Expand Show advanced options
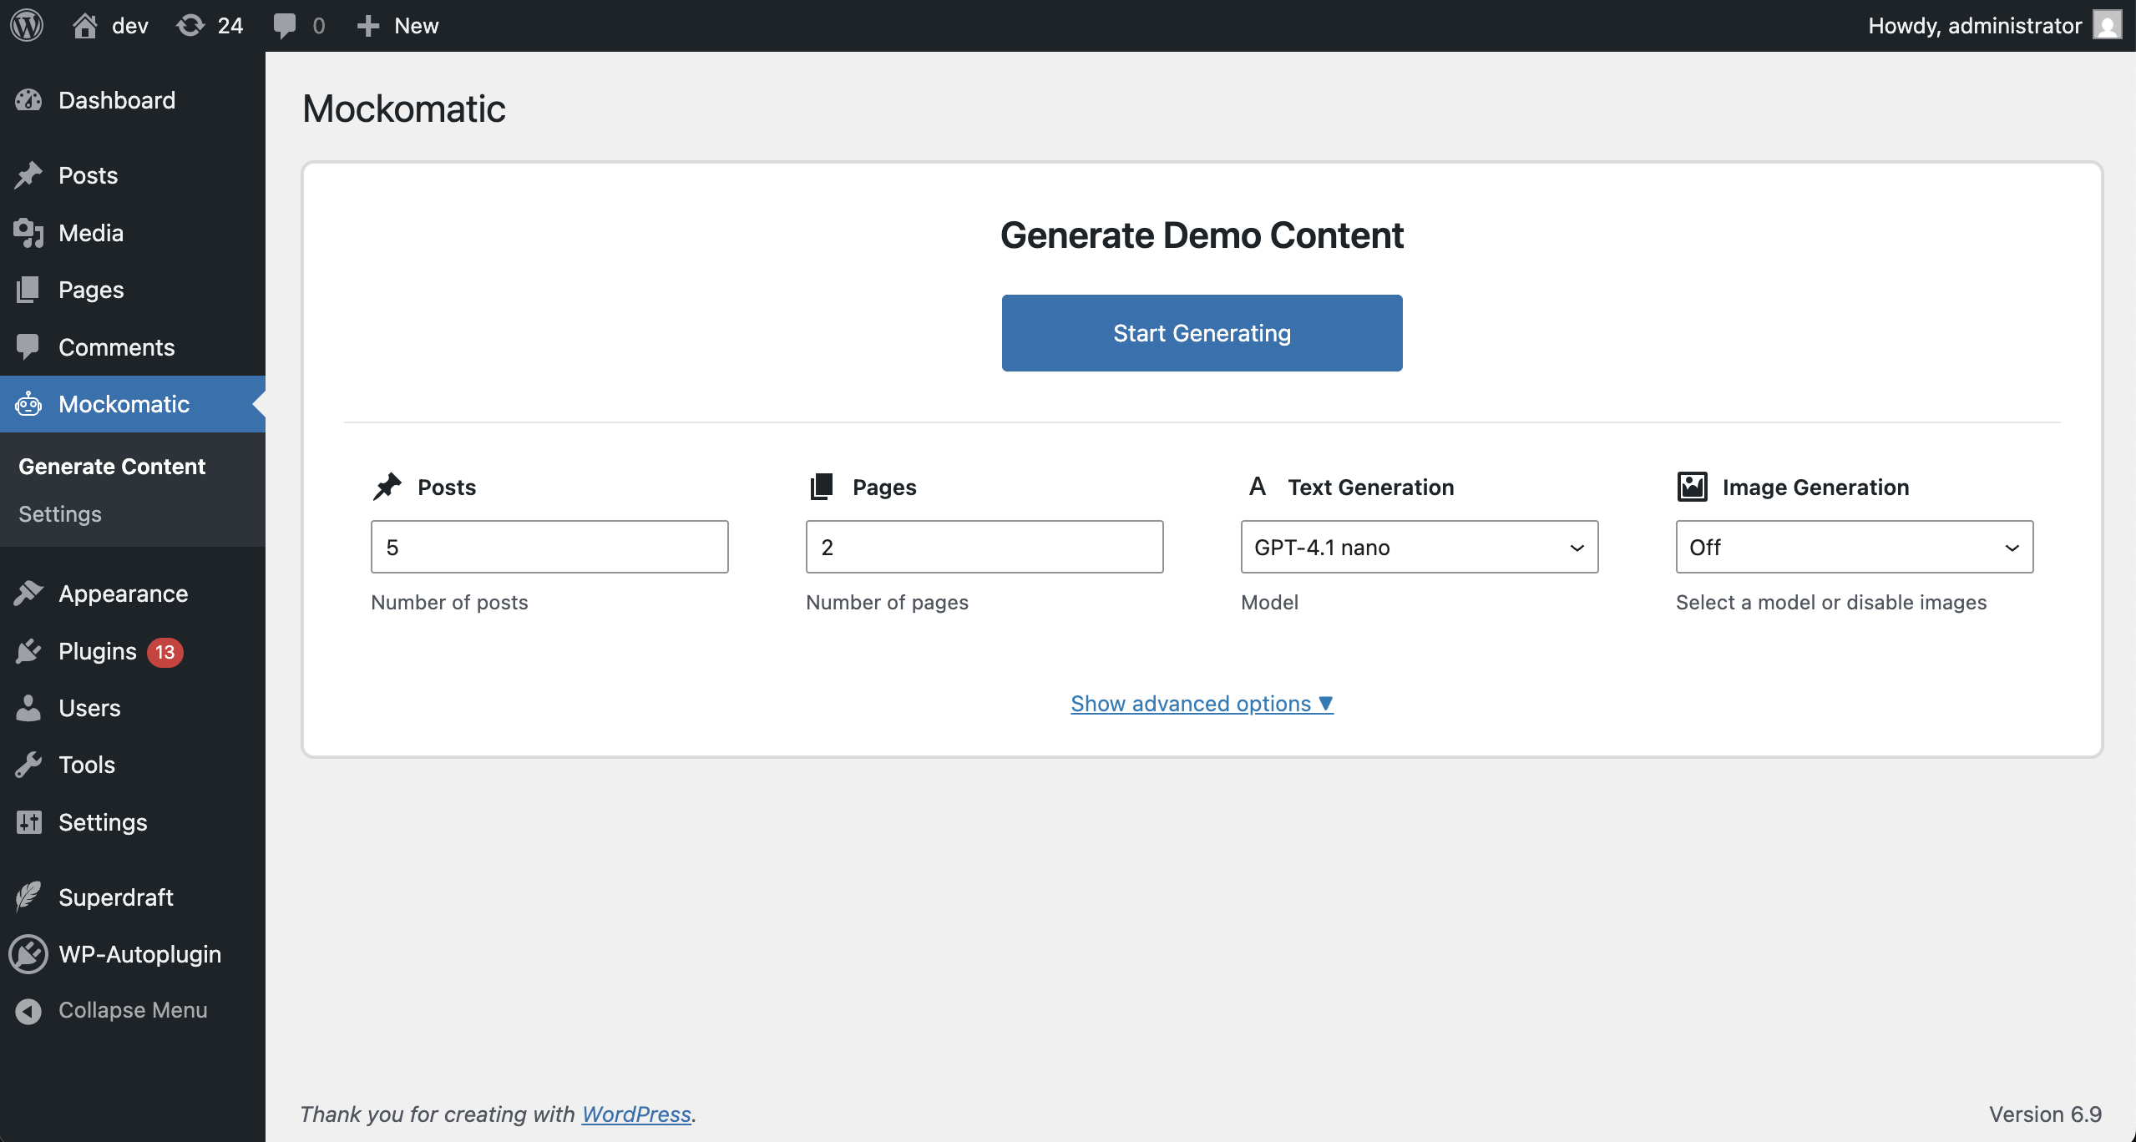The image size is (2136, 1142). 1202,704
